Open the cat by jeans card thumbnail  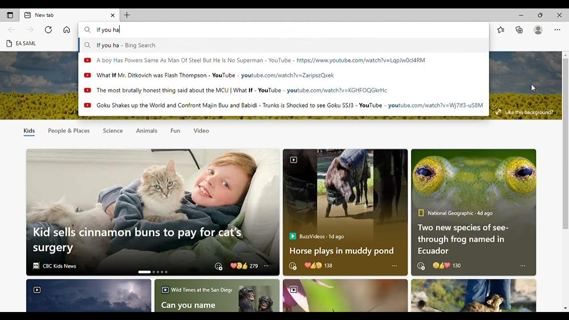[473, 296]
